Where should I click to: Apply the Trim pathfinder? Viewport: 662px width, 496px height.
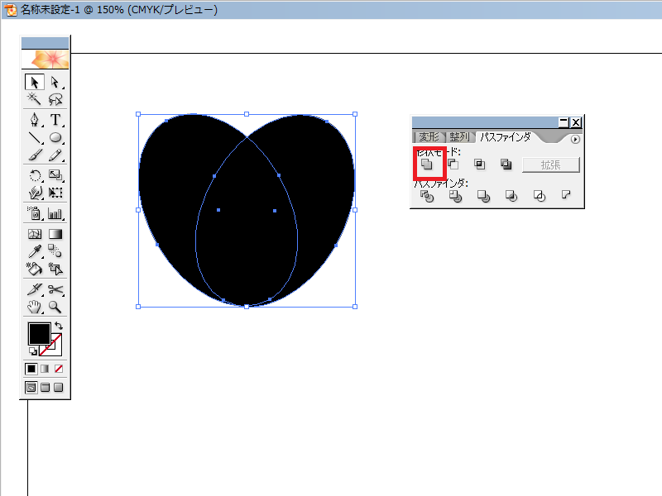(455, 196)
